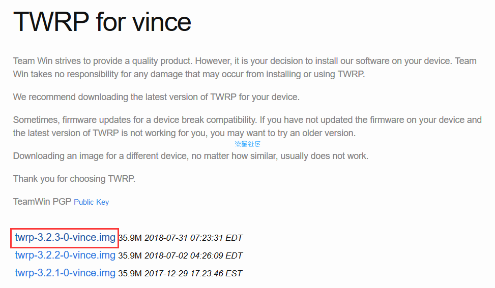This screenshot has height=288, width=495.
Task: Click the 35.9M size next to twrp-3.2.1
Action: (130, 273)
